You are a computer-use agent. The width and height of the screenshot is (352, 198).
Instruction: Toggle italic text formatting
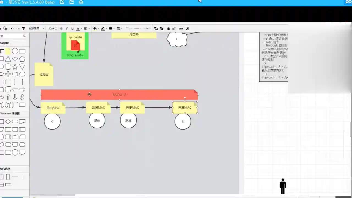click(67, 29)
